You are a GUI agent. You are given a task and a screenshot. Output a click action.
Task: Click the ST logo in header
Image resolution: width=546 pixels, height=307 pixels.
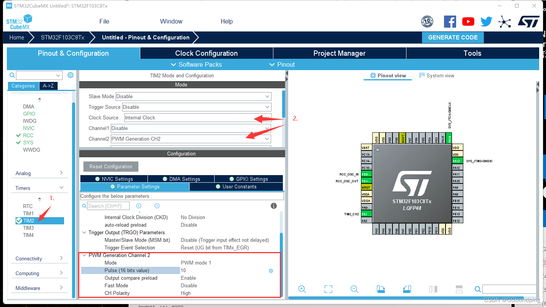(529, 22)
